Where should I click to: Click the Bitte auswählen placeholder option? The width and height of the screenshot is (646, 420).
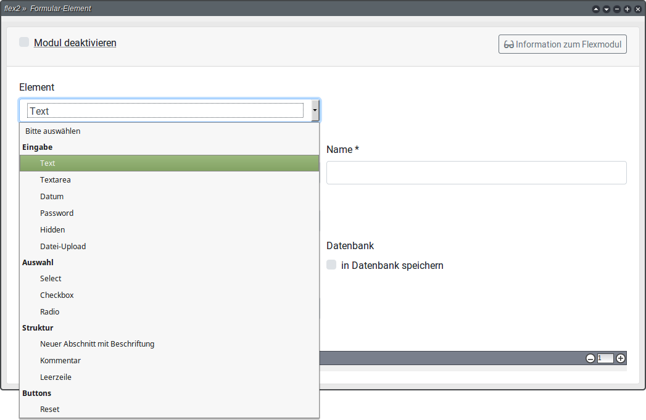tap(53, 131)
